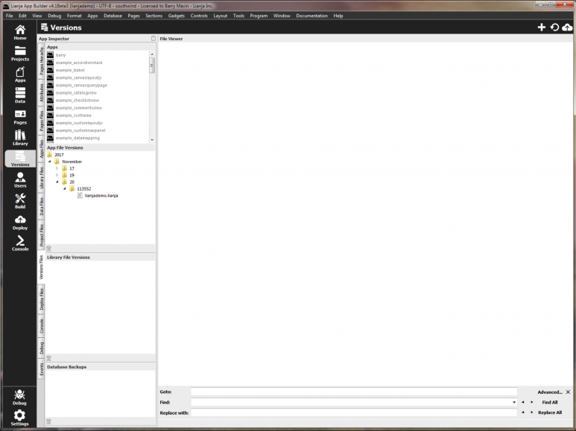Viewport: 576px width, 431px height.
Task: Click find previous arrow beside Find All
Action: coord(523,403)
